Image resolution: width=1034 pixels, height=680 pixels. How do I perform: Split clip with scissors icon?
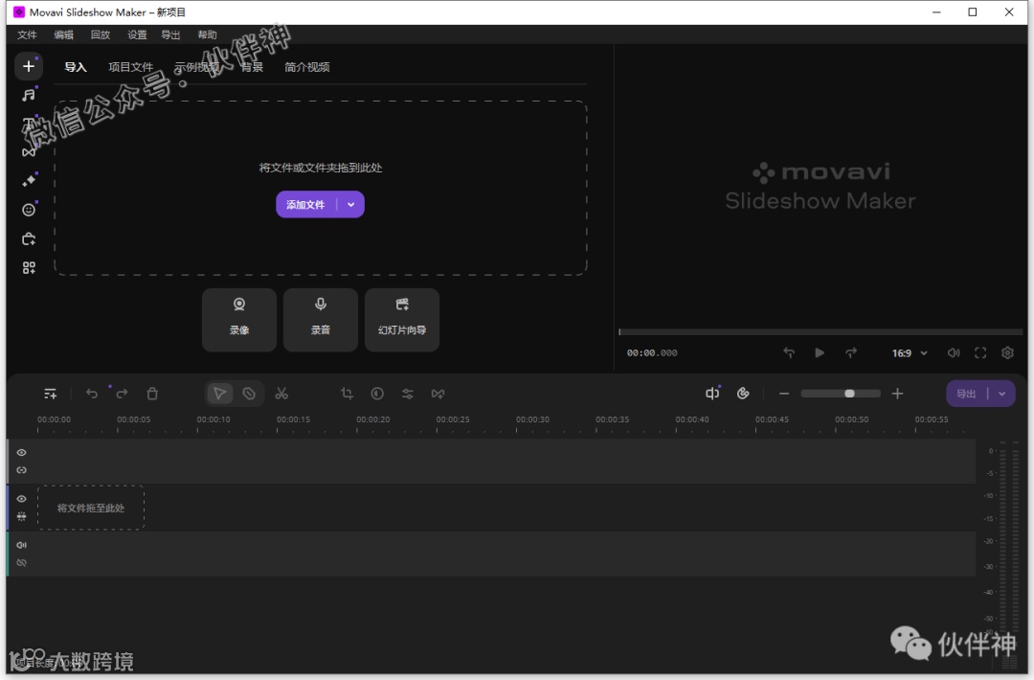point(281,394)
